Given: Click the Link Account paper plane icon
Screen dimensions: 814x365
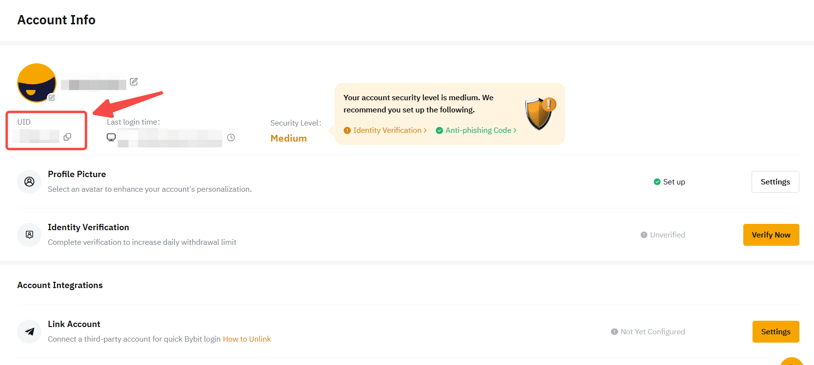Looking at the screenshot, I should click(29, 332).
